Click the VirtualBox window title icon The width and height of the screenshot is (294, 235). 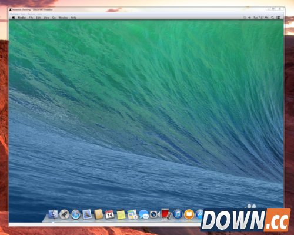point(11,9)
